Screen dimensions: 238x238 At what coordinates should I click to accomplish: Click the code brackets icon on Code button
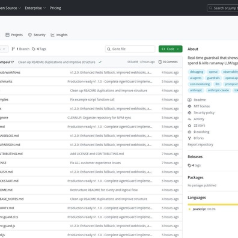tap(163, 49)
